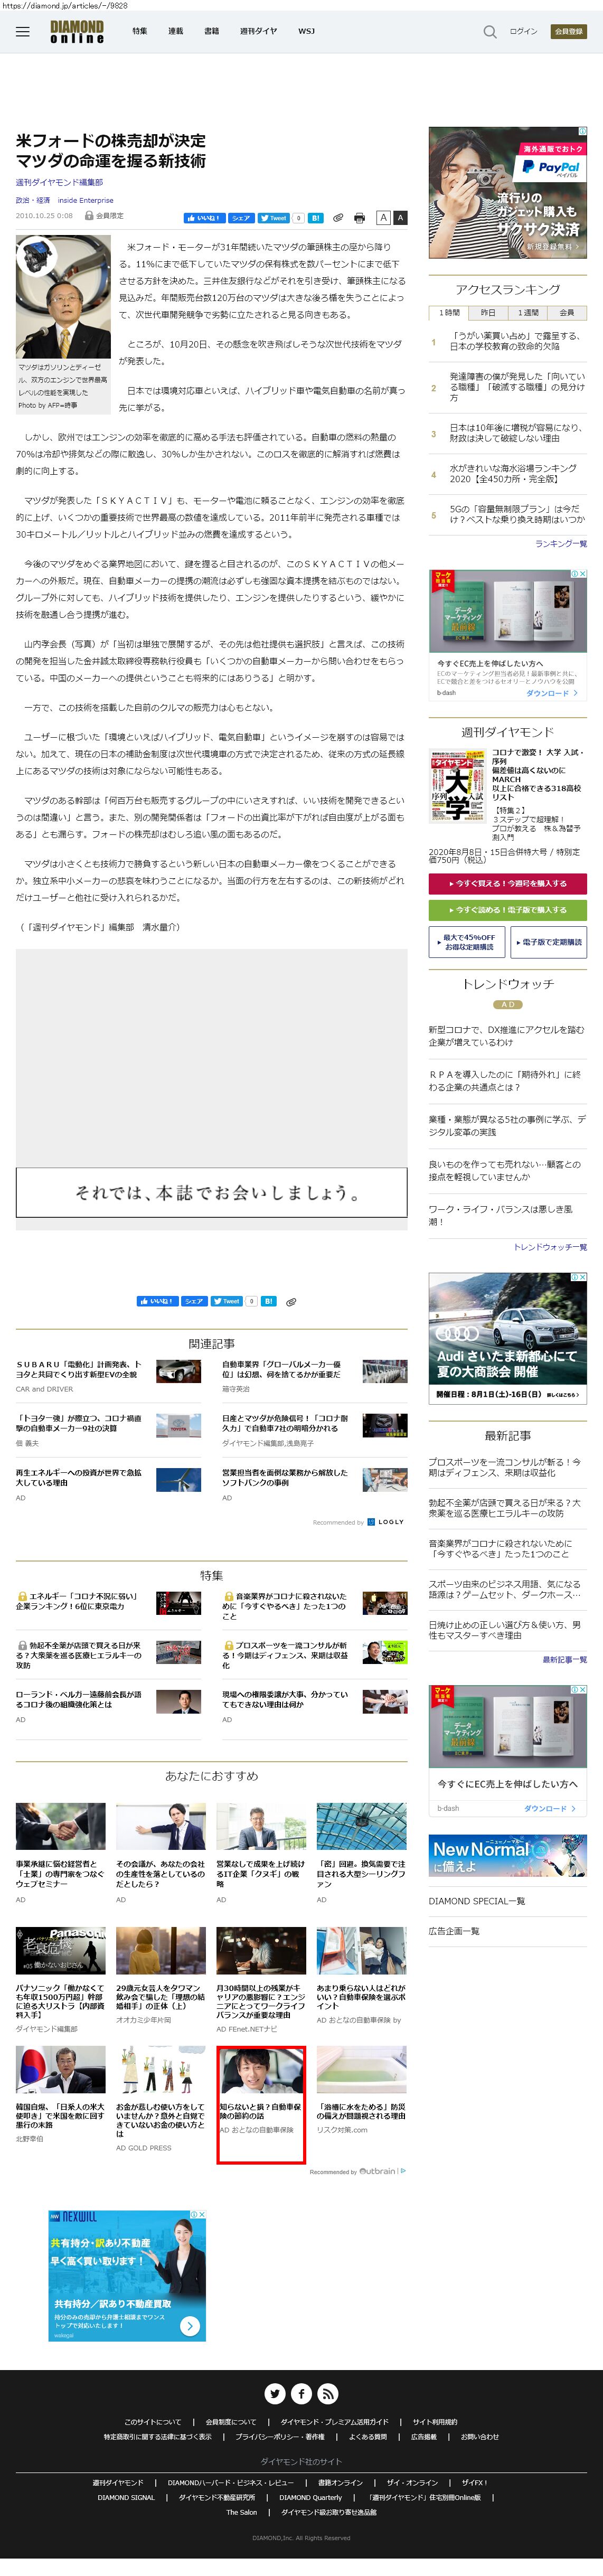Viewport: 603px width, 2576px height.
Task: Open the 知らないと損 自動車保険 article thumbnail
Action: (260, 2071)
